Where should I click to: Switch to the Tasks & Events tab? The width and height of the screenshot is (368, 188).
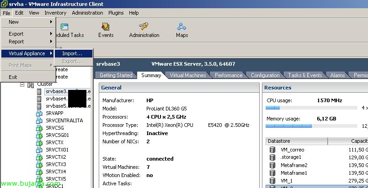[x=305, y=75]
